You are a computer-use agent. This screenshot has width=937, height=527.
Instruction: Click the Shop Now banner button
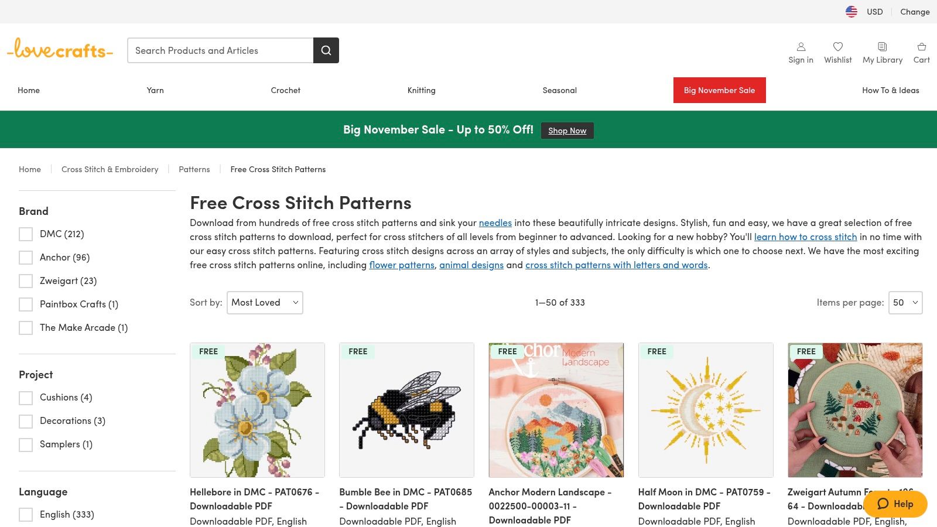[x=567, y=131]
